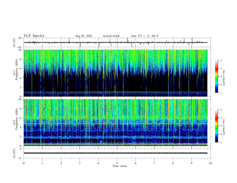Click the upper log(PSD) colorbar label
The image size is (237, 183).
[x=224, y=78]
